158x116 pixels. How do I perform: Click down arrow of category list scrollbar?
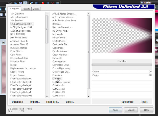tap(47, 97)
